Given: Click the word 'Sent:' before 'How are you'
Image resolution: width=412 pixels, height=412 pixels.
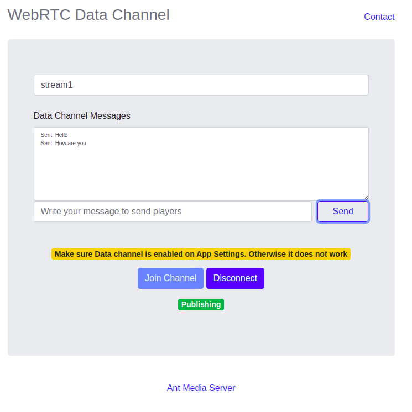Looking at the screenshot, I should [47, 144].
